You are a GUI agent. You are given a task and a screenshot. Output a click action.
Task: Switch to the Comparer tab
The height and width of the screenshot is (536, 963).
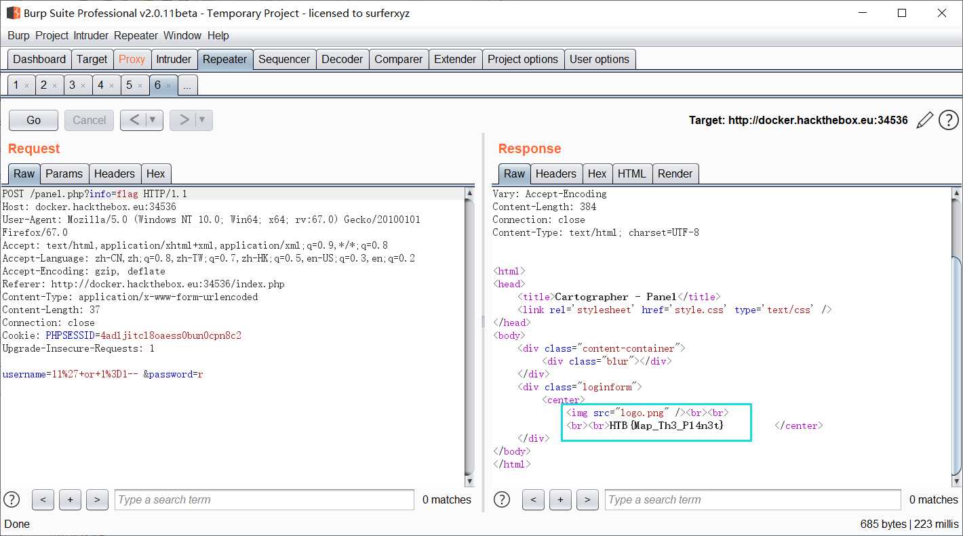398,59
